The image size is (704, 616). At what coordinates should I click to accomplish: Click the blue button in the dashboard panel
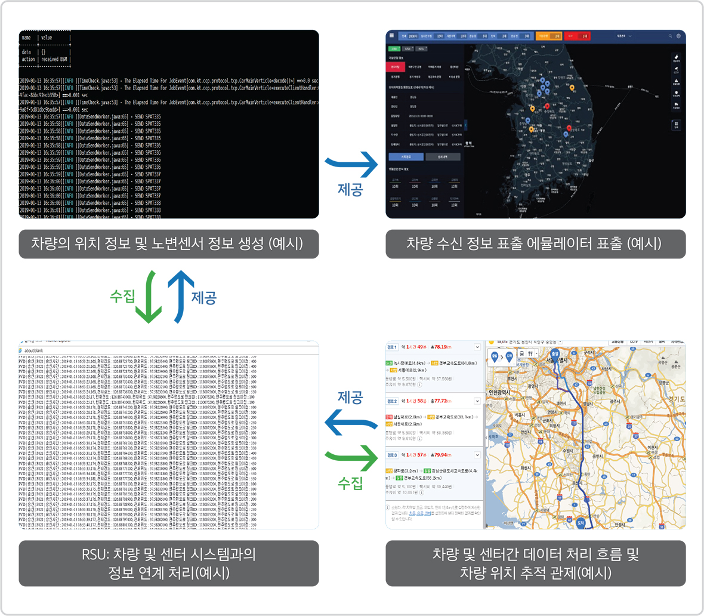406,157
